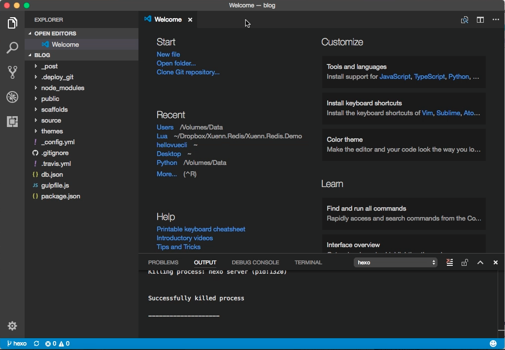Open the gulpfile.js file
This screenshot has width=505, height=350.
(x=81, y=185)
